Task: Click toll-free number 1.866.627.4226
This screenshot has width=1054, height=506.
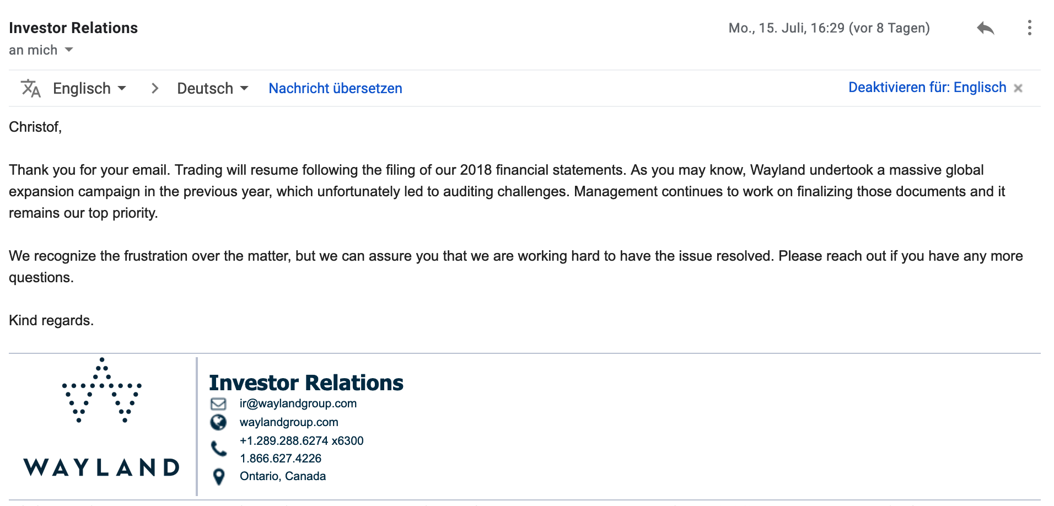Action: [281, 459]
